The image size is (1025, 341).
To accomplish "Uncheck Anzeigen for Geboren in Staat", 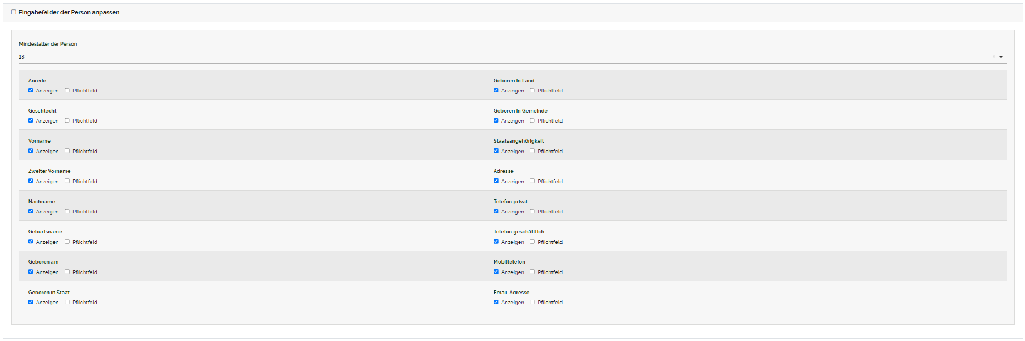I will click(x=31, y=302).
